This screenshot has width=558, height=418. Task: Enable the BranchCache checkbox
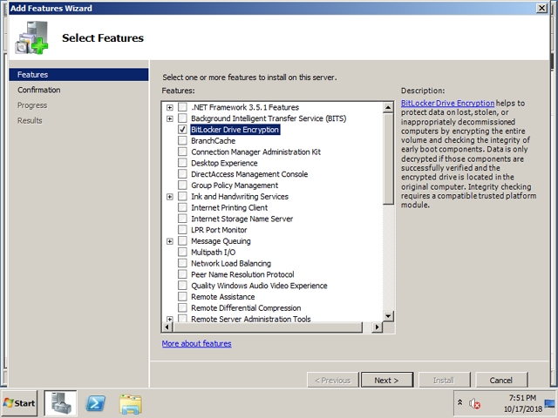tap(182, 140)
